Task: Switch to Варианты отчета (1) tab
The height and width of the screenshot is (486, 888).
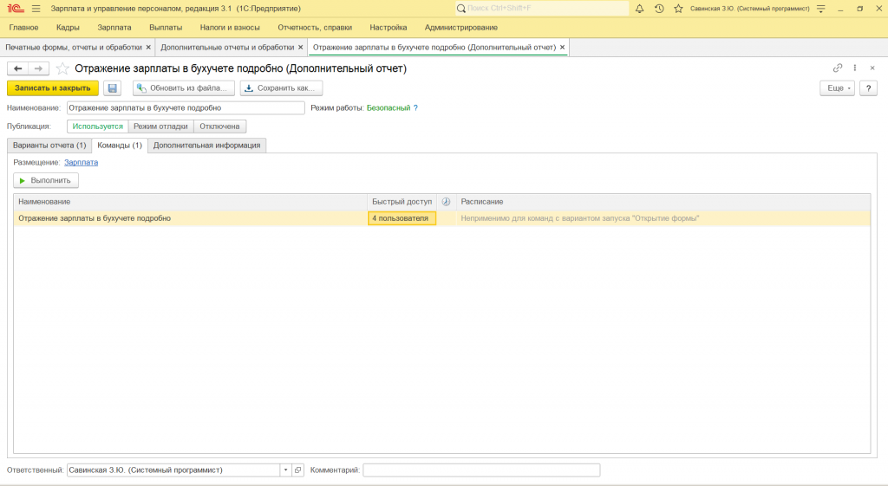Action: 49,146
